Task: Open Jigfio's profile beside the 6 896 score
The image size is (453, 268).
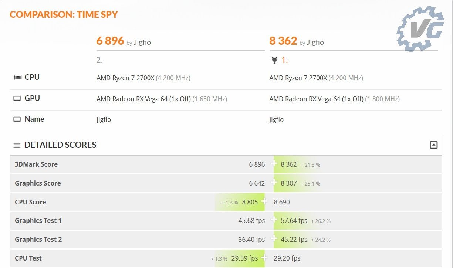Action: pyautogui.click(x=142, y=42)
